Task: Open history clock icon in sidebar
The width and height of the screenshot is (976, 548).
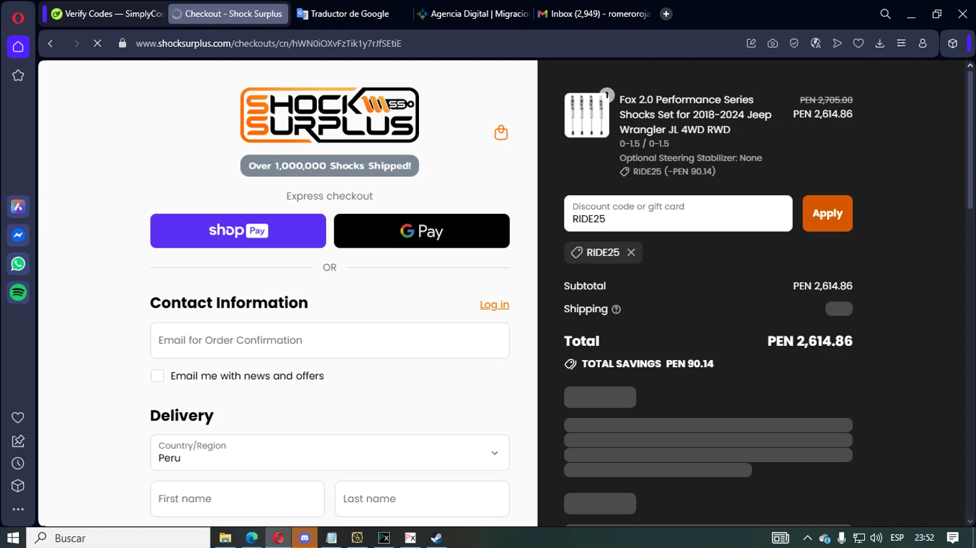Action: pos(18,463)
